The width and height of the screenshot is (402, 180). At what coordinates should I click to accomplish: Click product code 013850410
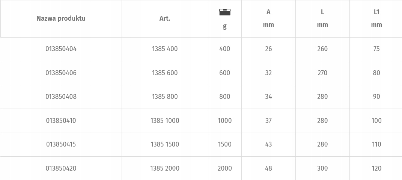point(61,120)
